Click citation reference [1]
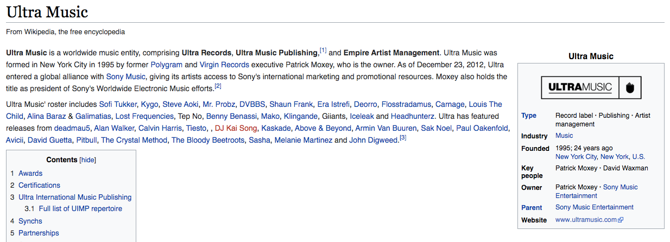The height and width of the screenshot is (242, 670). (323, 50)
